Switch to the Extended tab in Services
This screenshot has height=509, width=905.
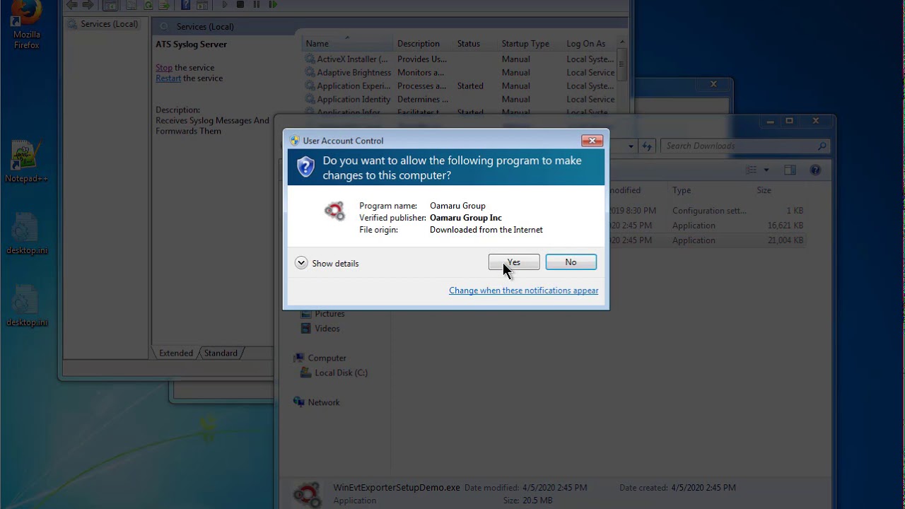coord(175,353)
